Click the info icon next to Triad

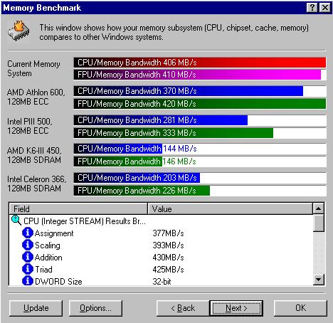coord(28,269)
